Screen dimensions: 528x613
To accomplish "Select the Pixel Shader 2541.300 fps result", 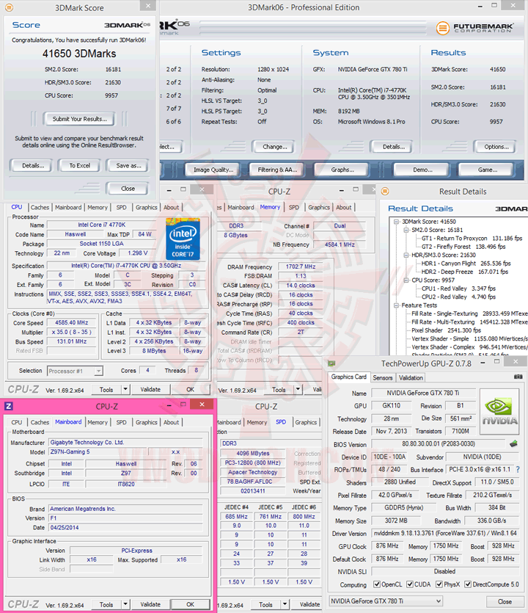I will [446, 330].
